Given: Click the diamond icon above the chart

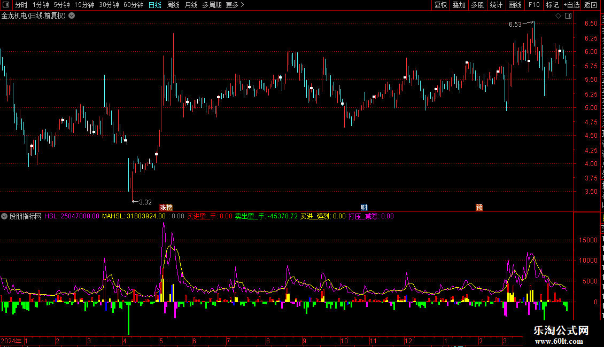Looking at the screenshot, I should (x=558, y=16).
